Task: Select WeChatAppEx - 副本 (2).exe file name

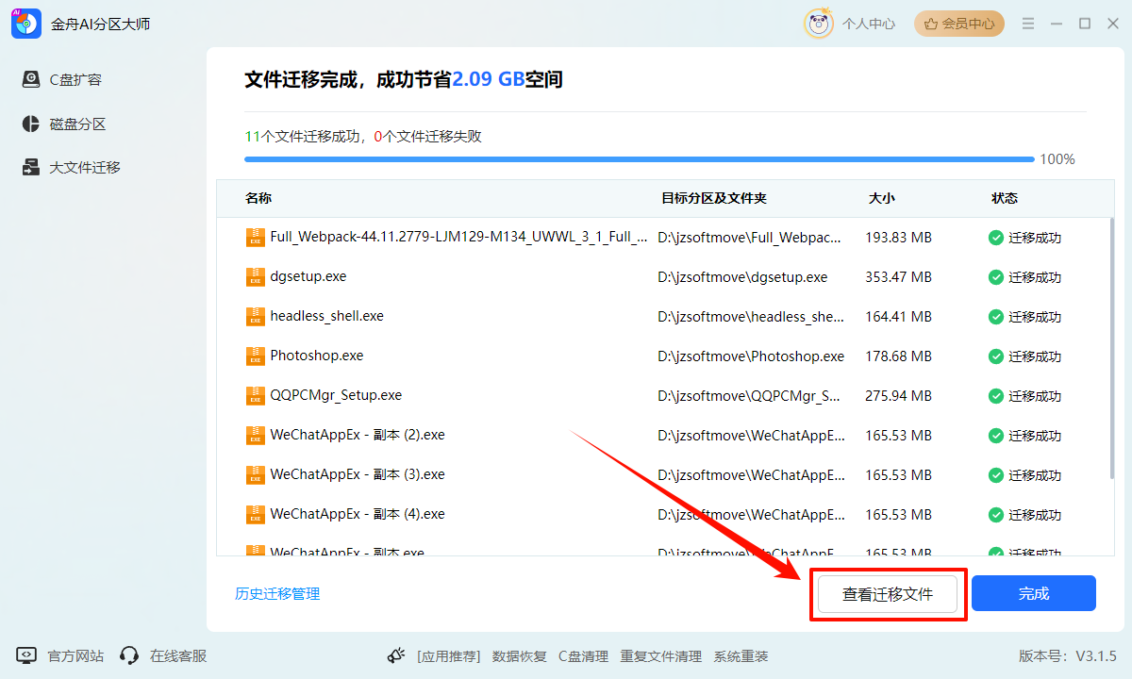Action: pyautogui.click(x=358, y=436)
